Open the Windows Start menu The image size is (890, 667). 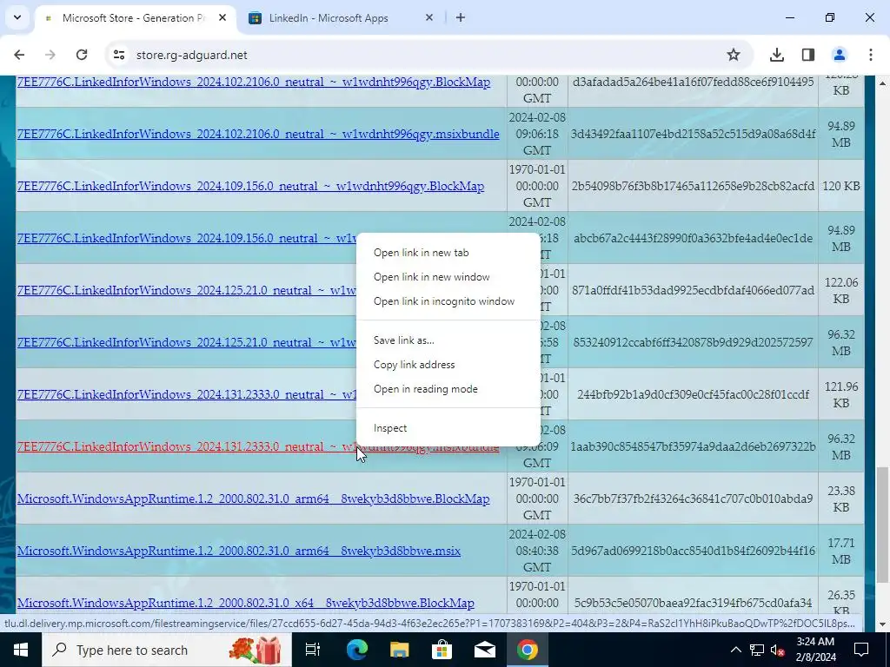(x=21, y=650)
